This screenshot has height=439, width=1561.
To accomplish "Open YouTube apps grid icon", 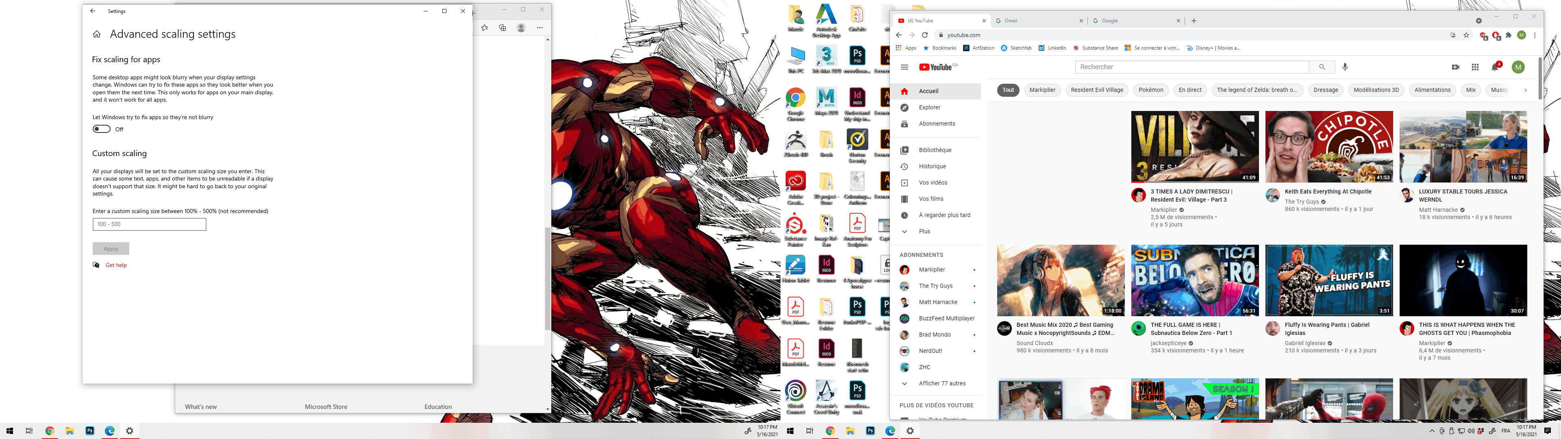I will pos(1475,67).
